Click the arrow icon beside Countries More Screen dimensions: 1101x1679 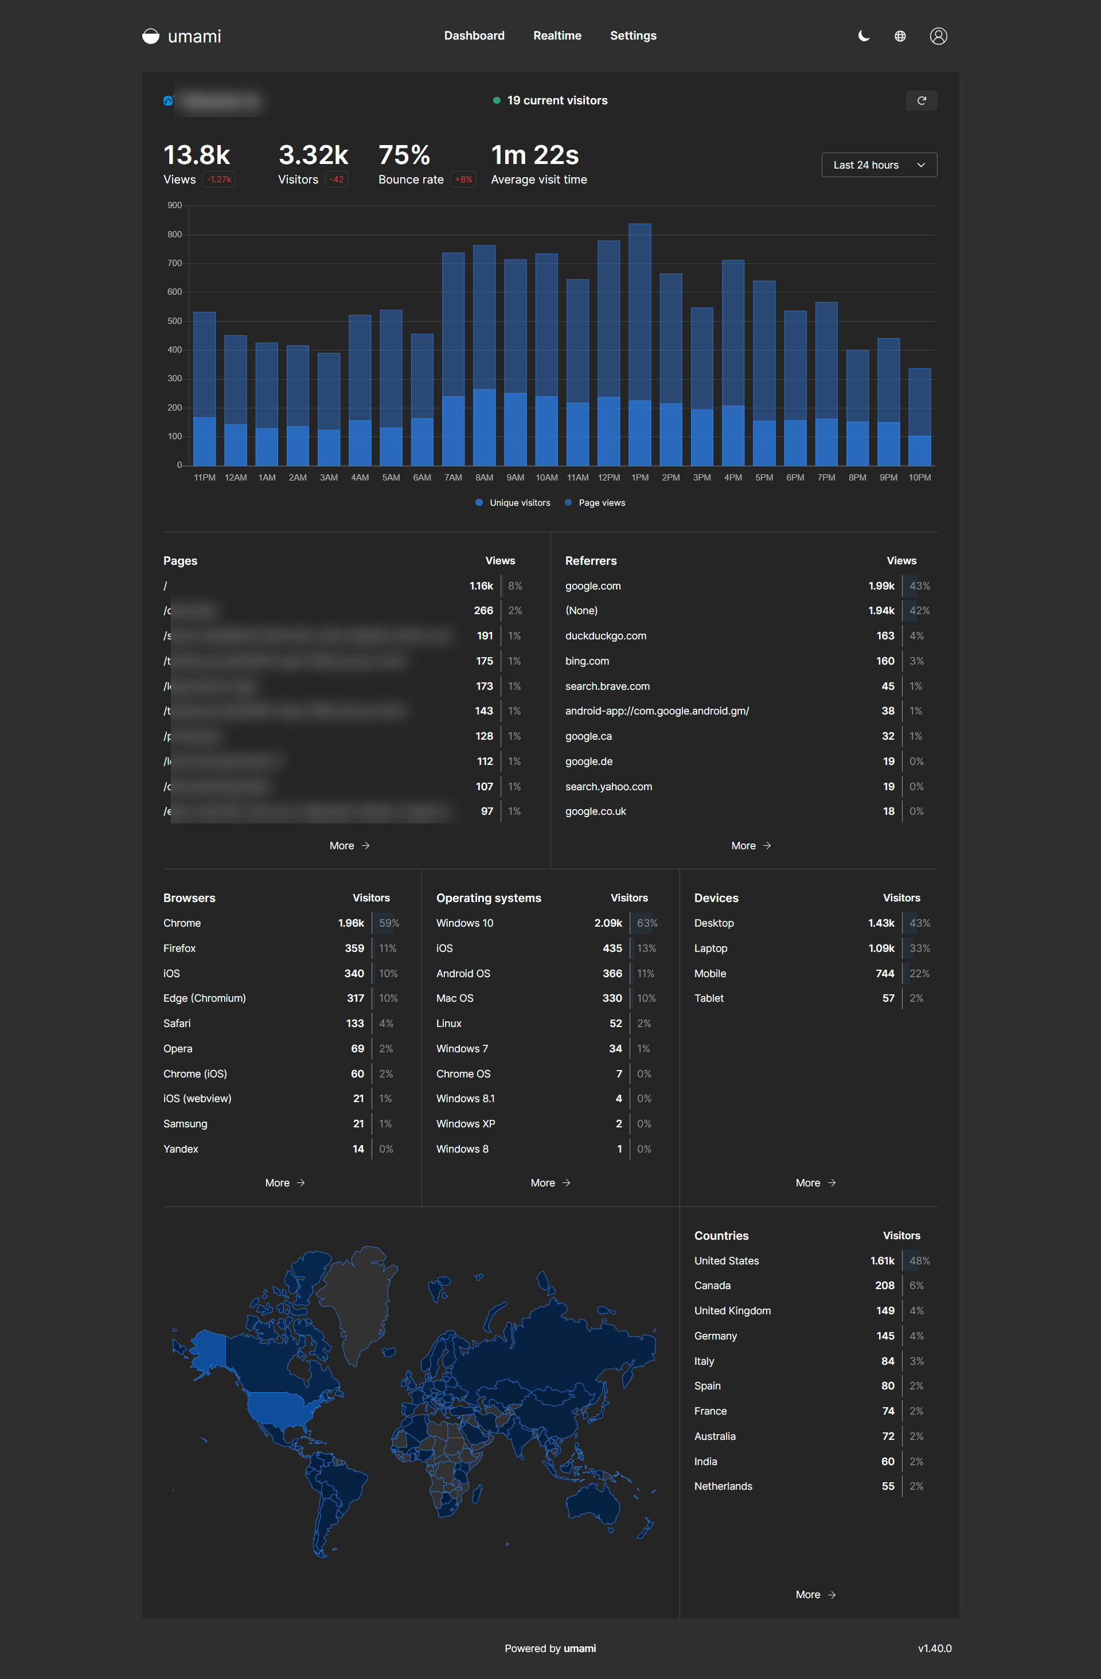832,1594
